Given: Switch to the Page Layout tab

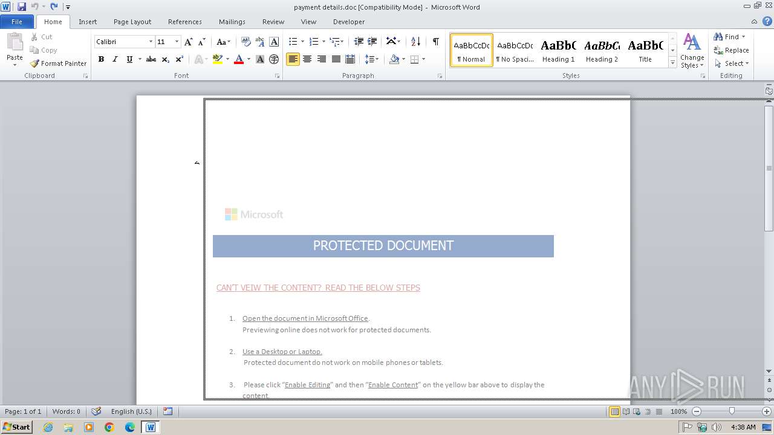Looking at the screenshot, I should [x=132, y=22].
